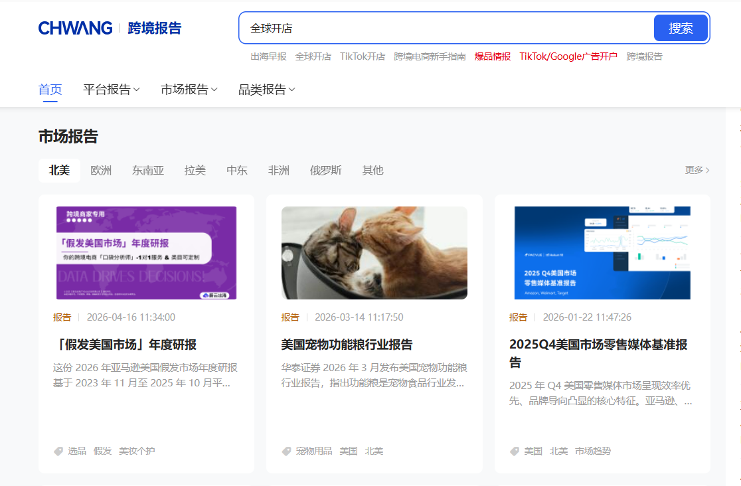Select the 欧洲 region tab
The height and width of the screenshot is (486, 741).
(101, 171)
